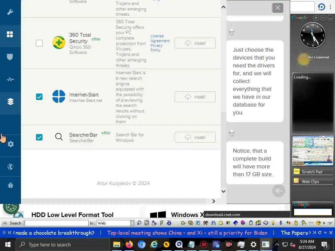The width and height of the screenshot is (335, 251).
Task: Click the 5:24 AM taskbar clock
Action: click(307, 244)
